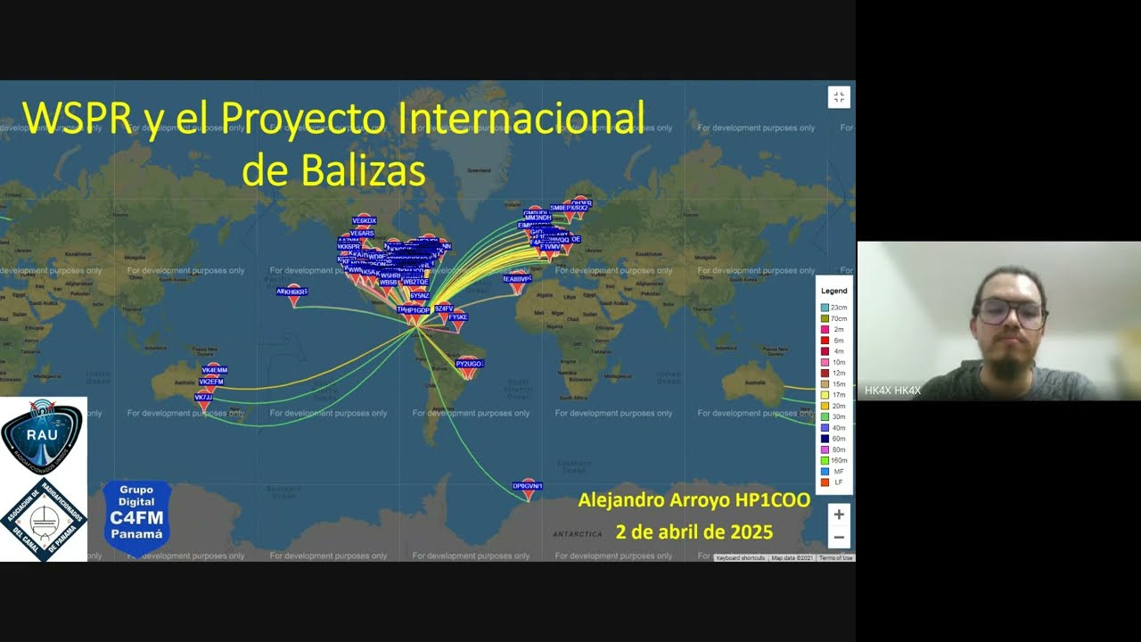The width and height of the screenshot is (1141, 642).
Task: Select the VK4EMM marker in Australia
Action: 214,370
